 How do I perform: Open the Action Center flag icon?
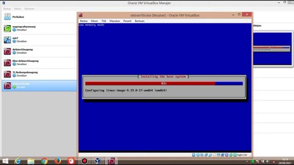[257, 161]
